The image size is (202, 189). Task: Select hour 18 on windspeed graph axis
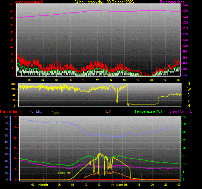pyautogui.click(x=138, y=80)
